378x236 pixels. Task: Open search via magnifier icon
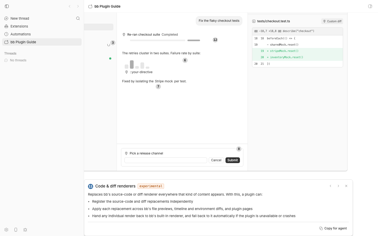click(78, 18)
